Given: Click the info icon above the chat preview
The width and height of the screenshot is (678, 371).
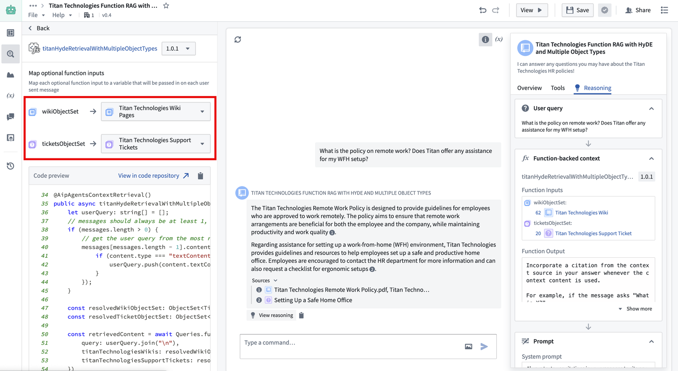Looking at the screenshot, I should (485, 39).
